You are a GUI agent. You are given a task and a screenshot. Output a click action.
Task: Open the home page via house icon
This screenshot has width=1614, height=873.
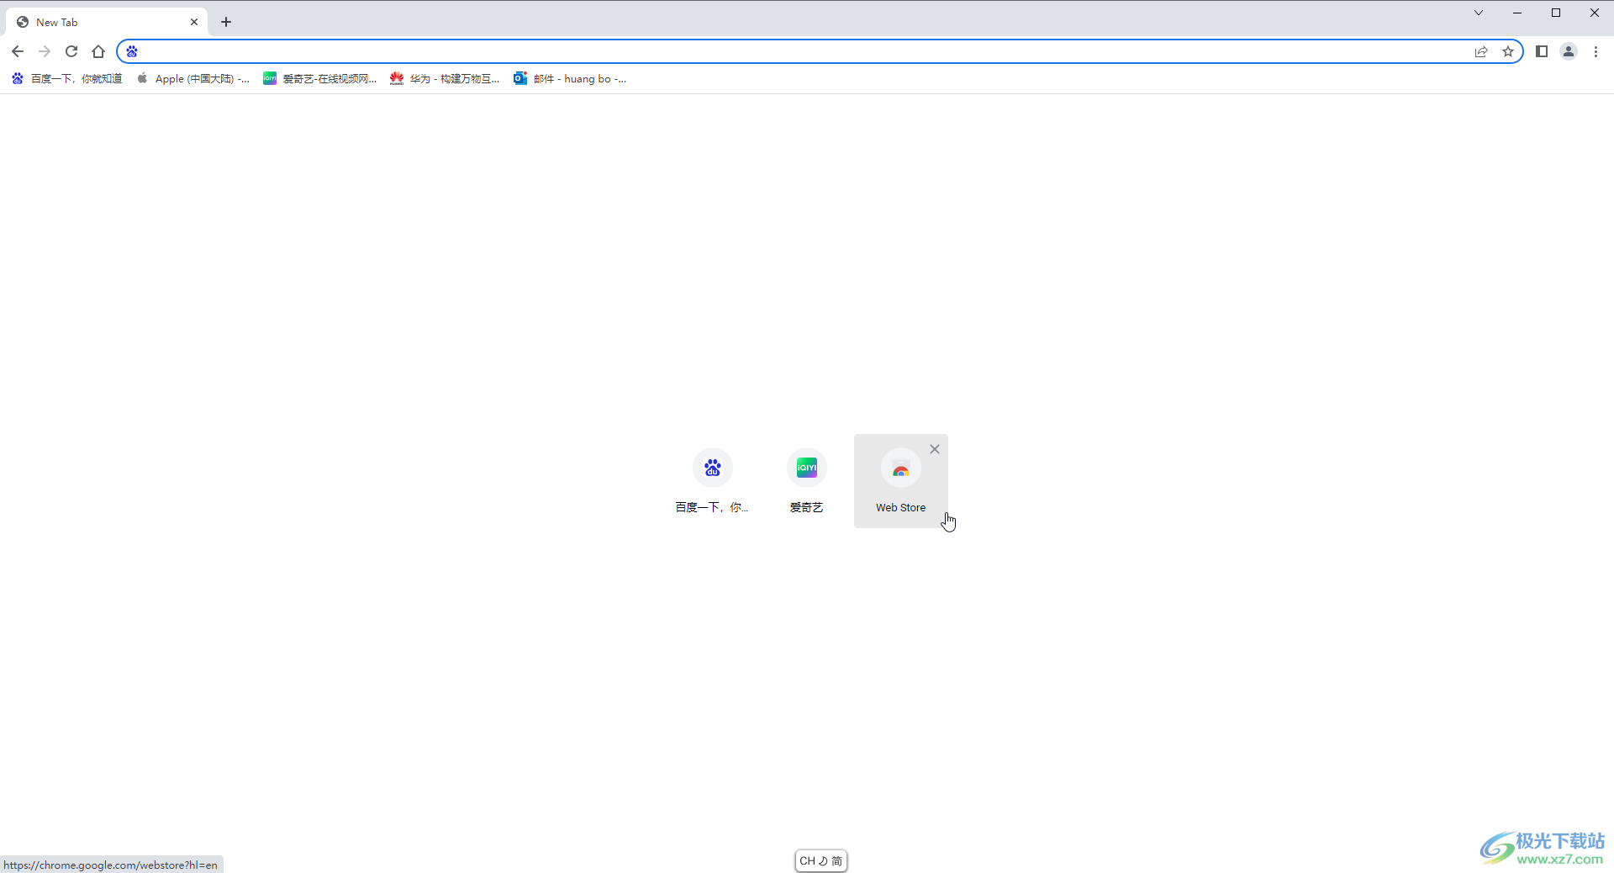point(98,51)
